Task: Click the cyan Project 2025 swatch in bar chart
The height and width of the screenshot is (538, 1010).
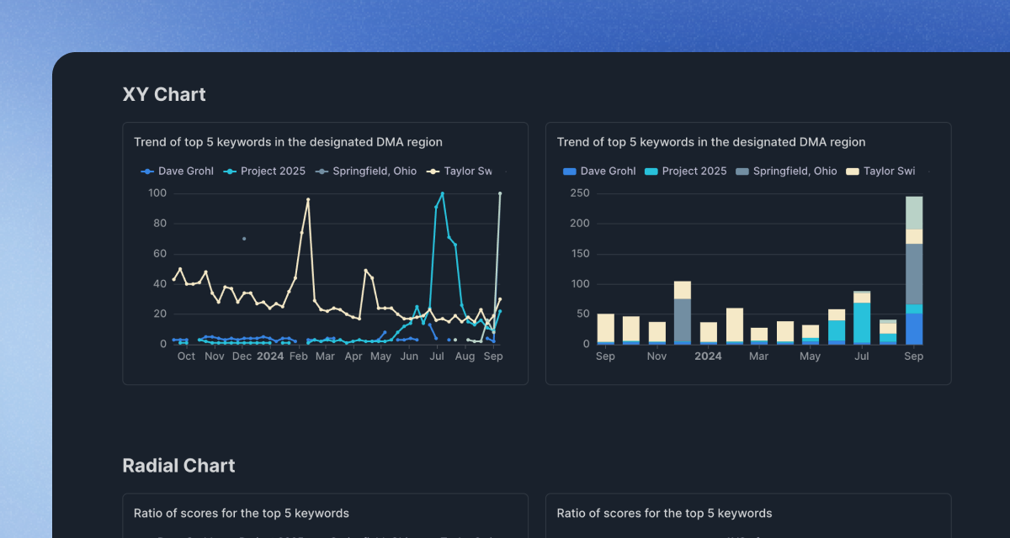Action: (650, 171)
